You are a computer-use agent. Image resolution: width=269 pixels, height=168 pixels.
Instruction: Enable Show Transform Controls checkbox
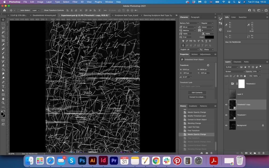click(x=42, y=10)
